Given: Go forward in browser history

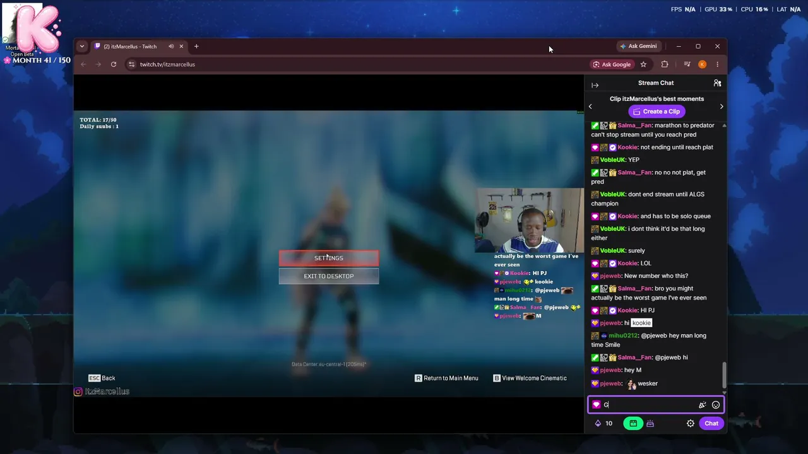Looking at the screenshot, I should (98, 64).
